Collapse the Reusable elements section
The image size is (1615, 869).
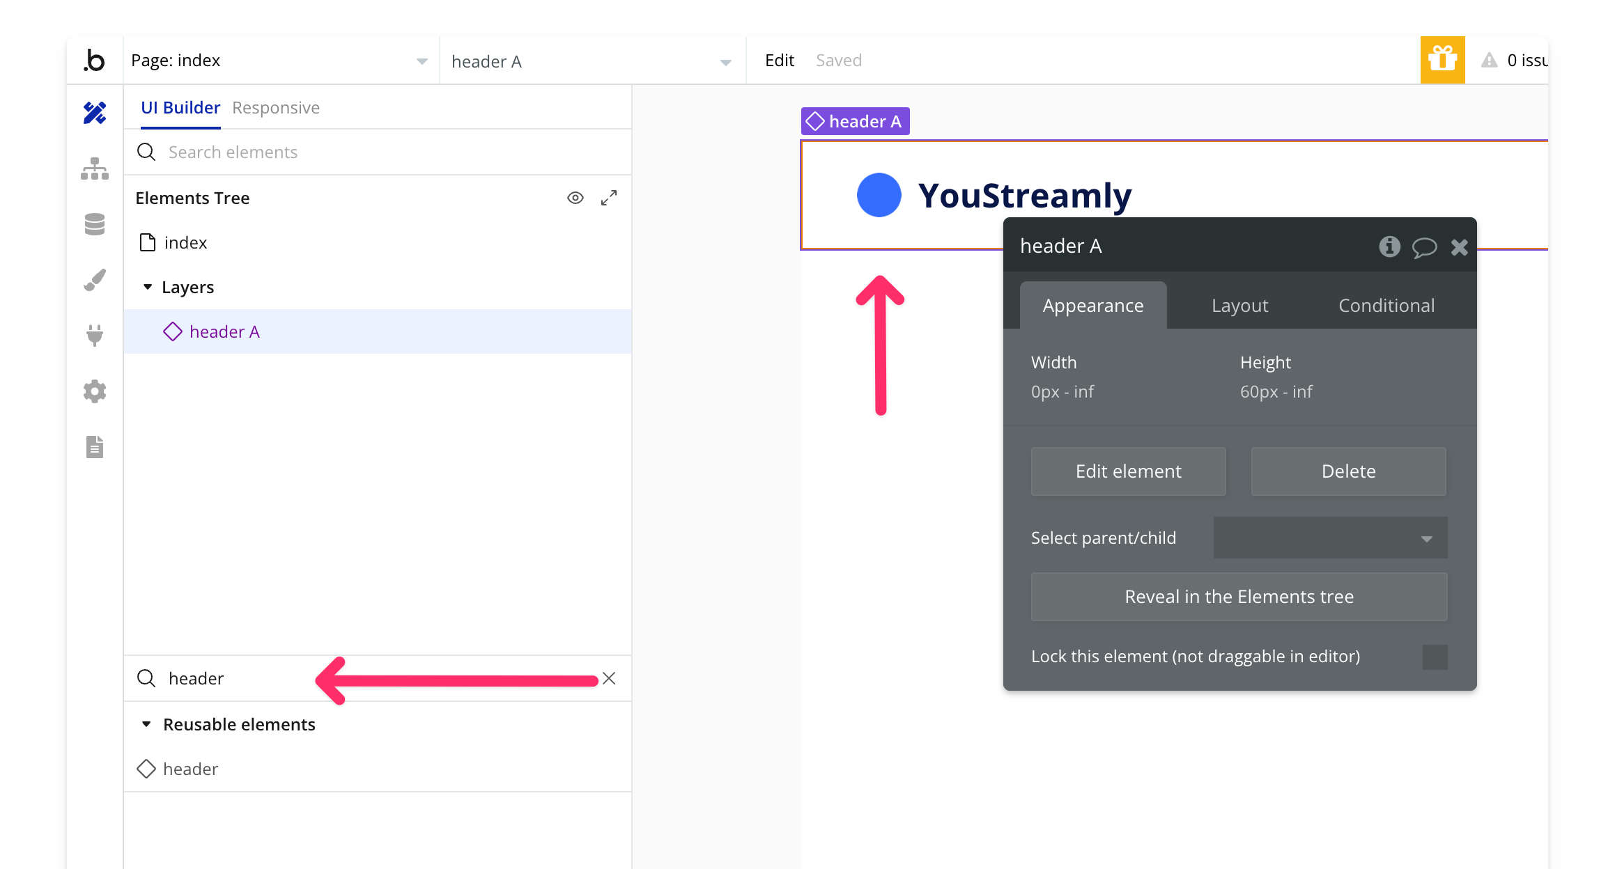pyautogui.click(x=146, y=724)
